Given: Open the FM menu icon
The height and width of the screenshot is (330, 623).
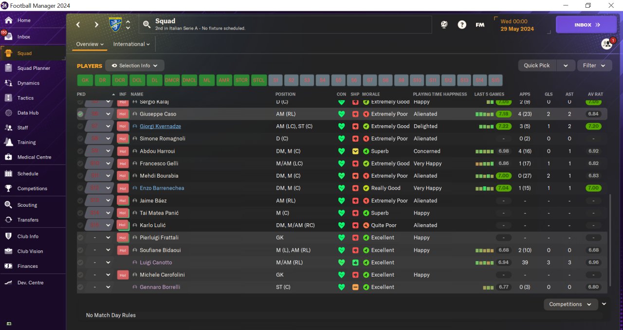Looking at the screenshot, I should pos(480,25).
